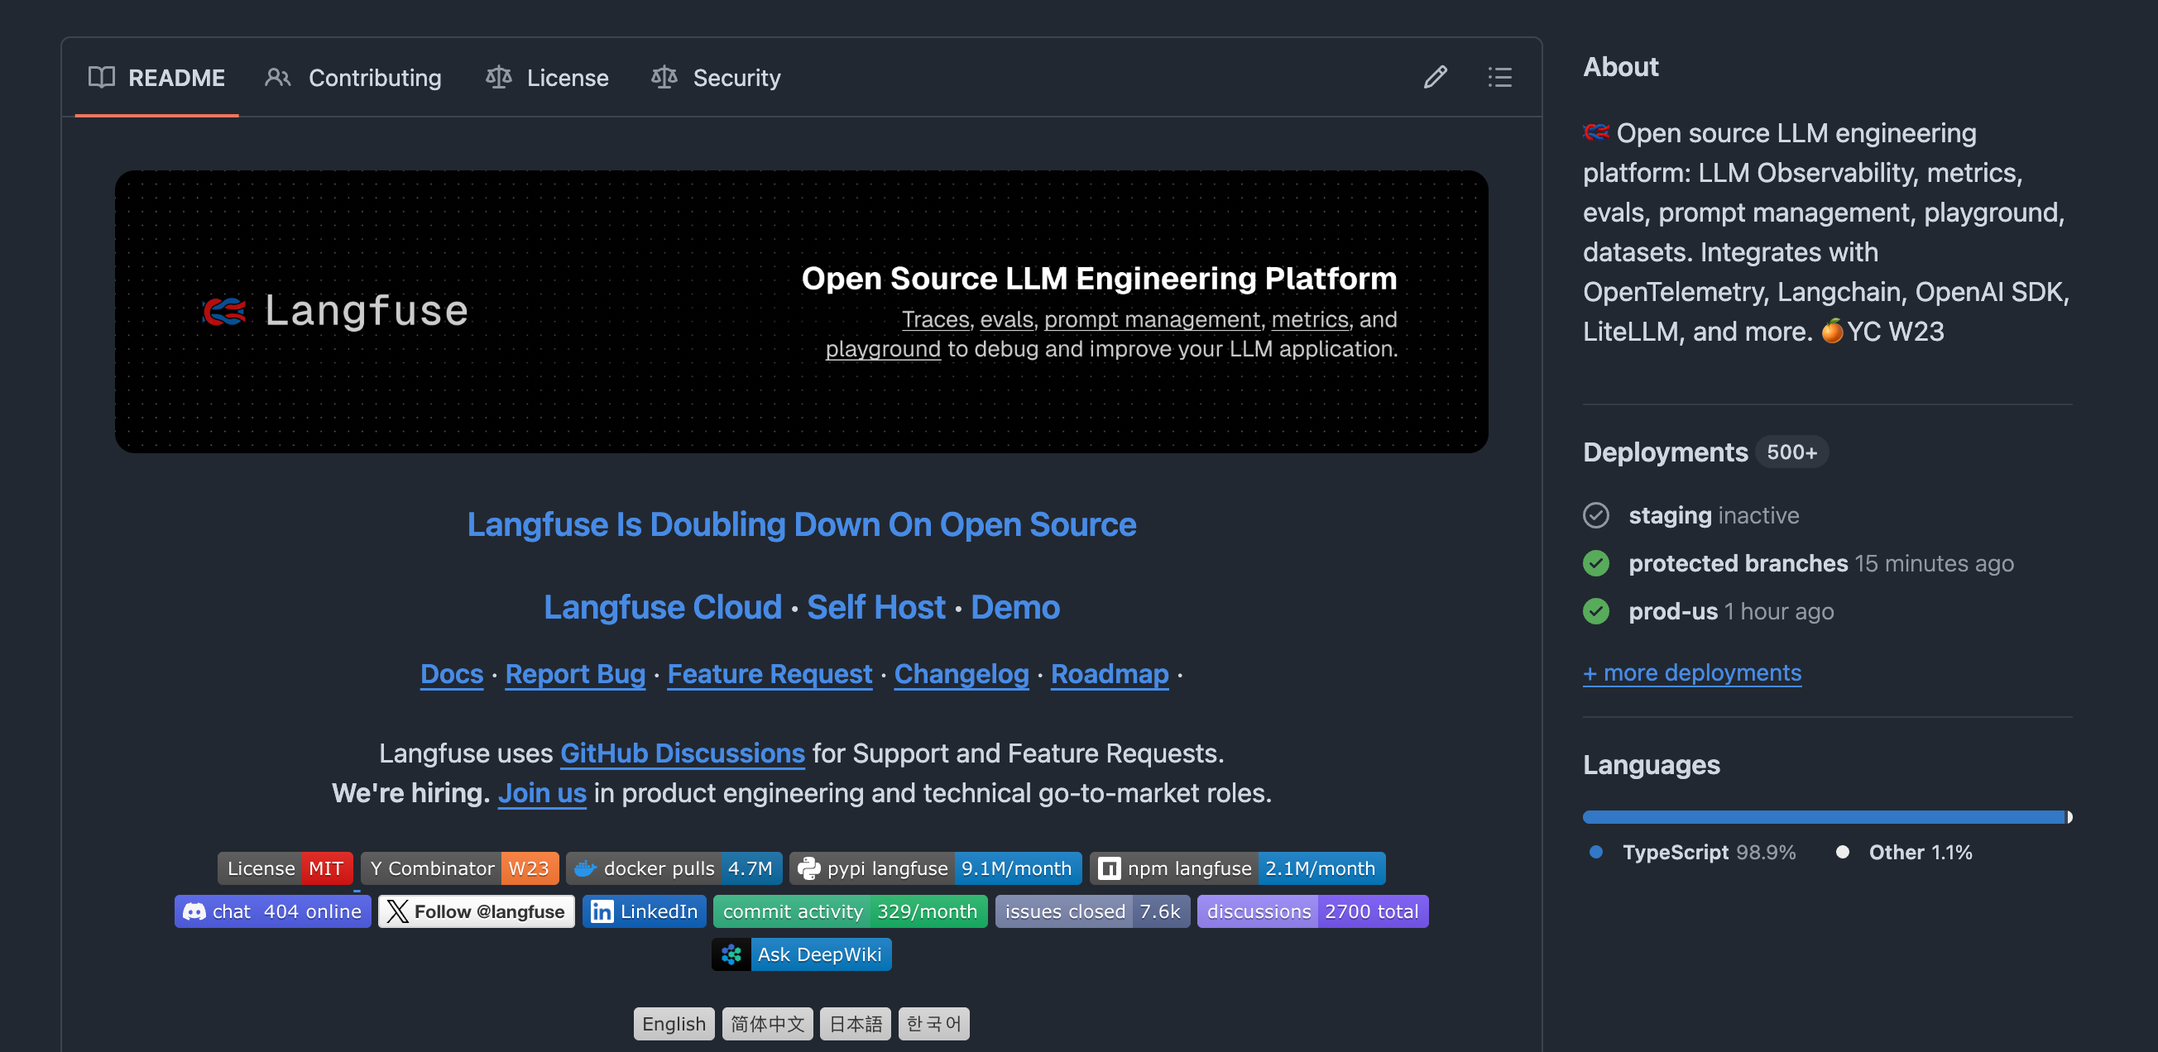Image resolution: width=2158 pixels, height=1052 pixels.
Task: Open the Changelog link
Action: (x=961, y=673)
